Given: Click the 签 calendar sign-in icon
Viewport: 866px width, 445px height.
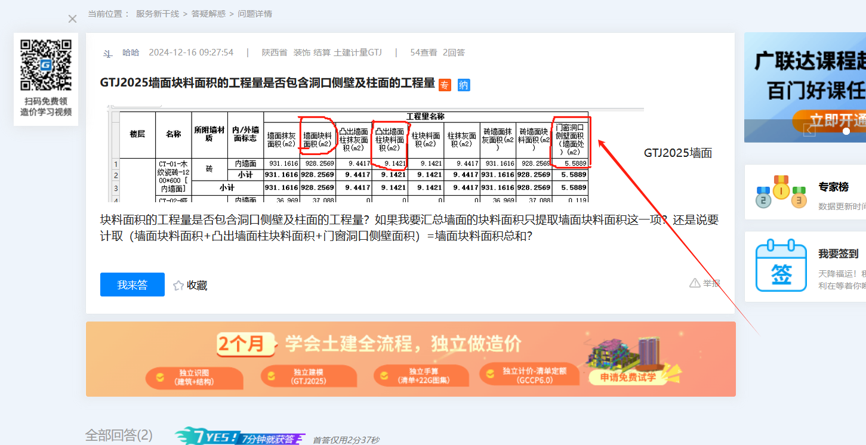Looking at the screenshot, I should click(x=781, y=265).
